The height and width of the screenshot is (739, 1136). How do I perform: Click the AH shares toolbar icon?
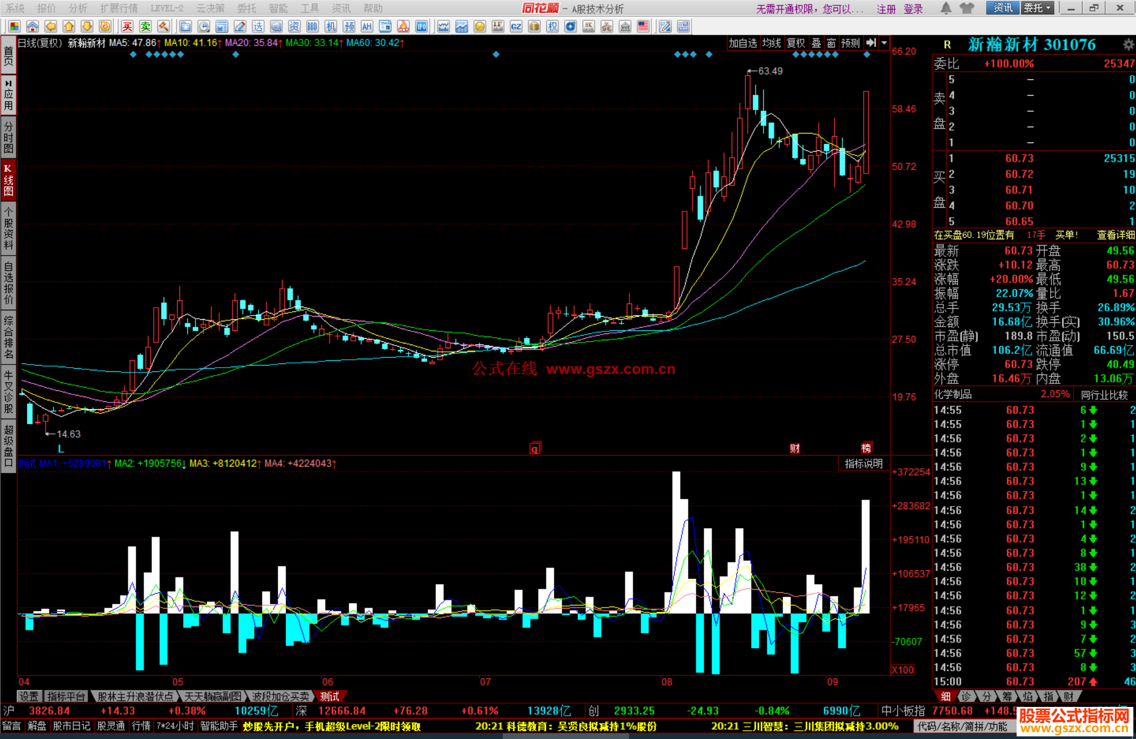click(367, 27)
